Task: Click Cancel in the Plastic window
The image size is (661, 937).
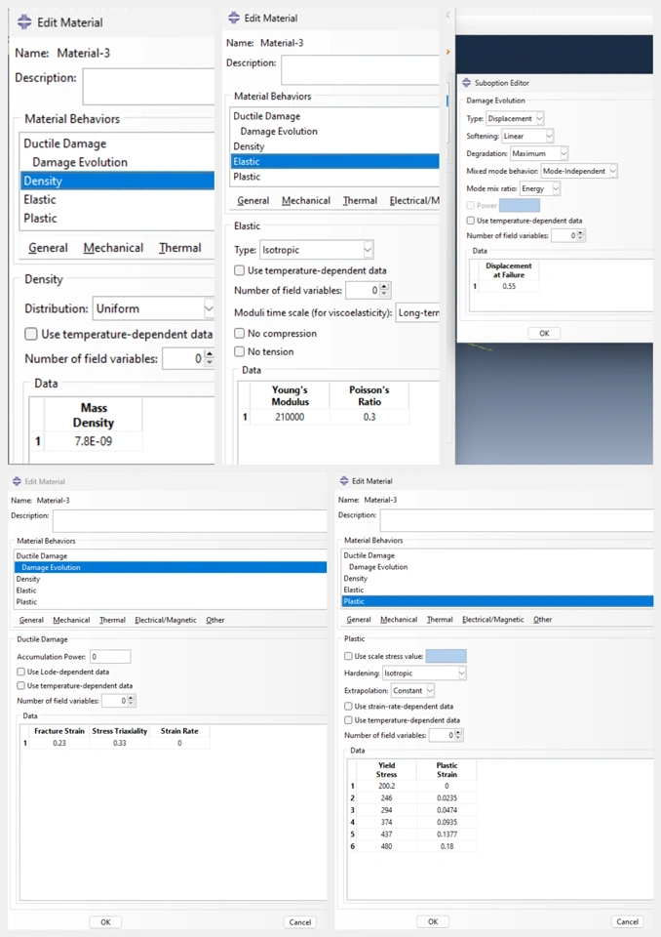Action: (x=627, y=921)
